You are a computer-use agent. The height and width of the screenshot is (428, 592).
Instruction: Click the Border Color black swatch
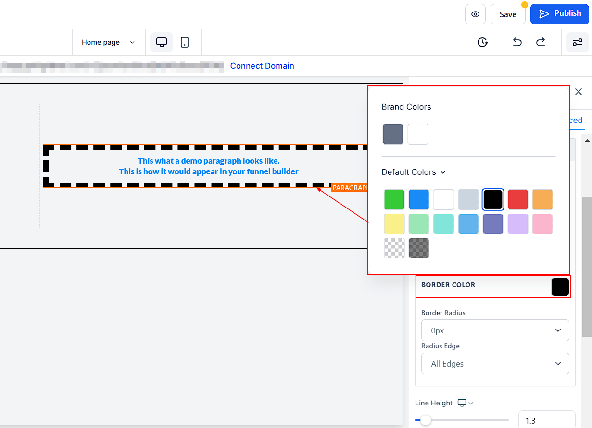[x=560, y=287]
